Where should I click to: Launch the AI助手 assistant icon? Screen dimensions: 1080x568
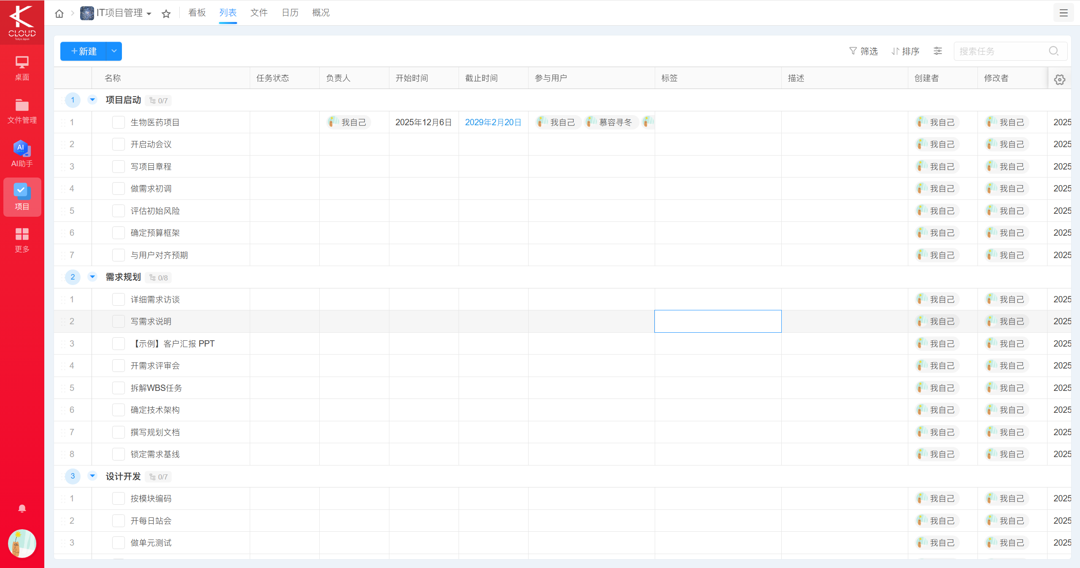coord(22,154)
